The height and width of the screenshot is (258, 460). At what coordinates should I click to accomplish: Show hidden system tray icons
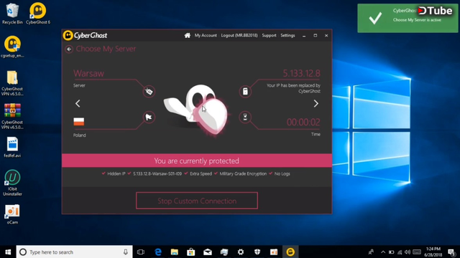coord(383,252)
